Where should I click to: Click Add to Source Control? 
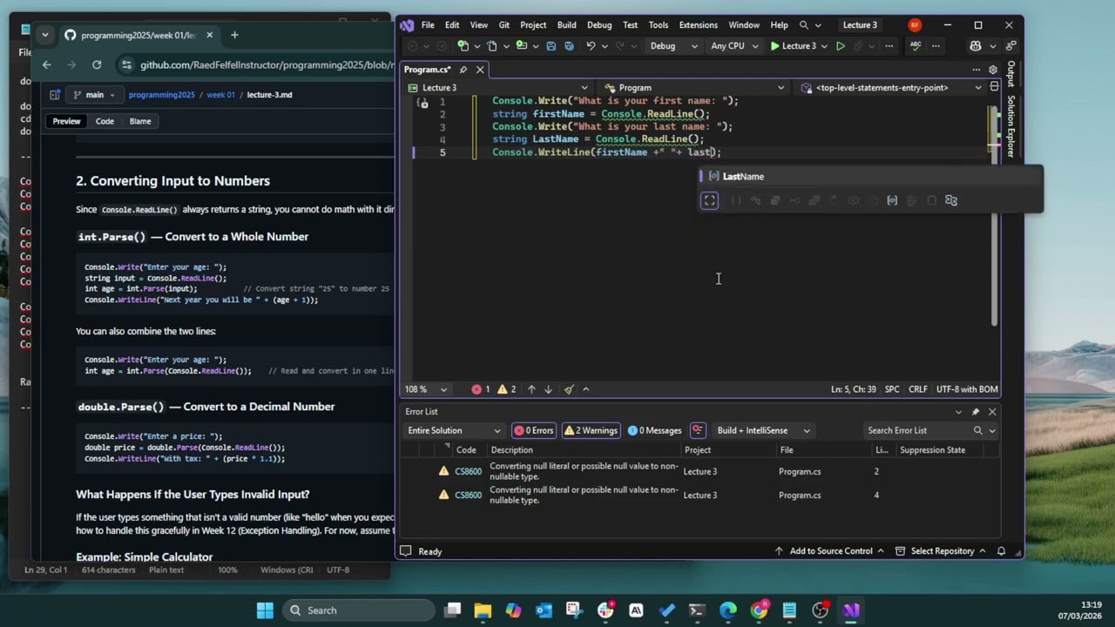point(829,551)
